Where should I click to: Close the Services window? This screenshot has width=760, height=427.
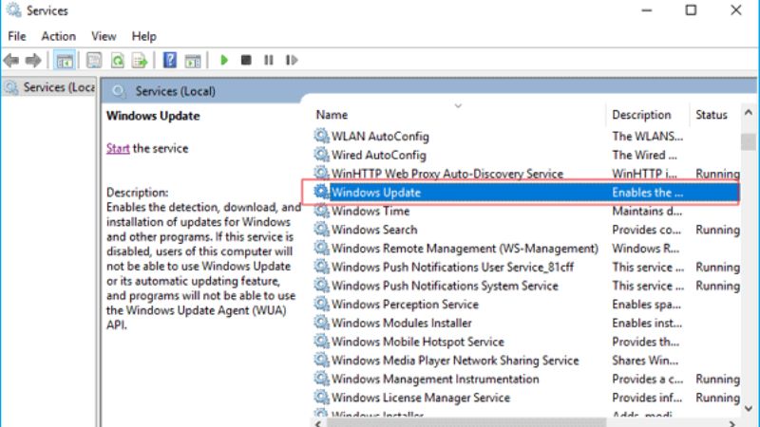point(735,10)
